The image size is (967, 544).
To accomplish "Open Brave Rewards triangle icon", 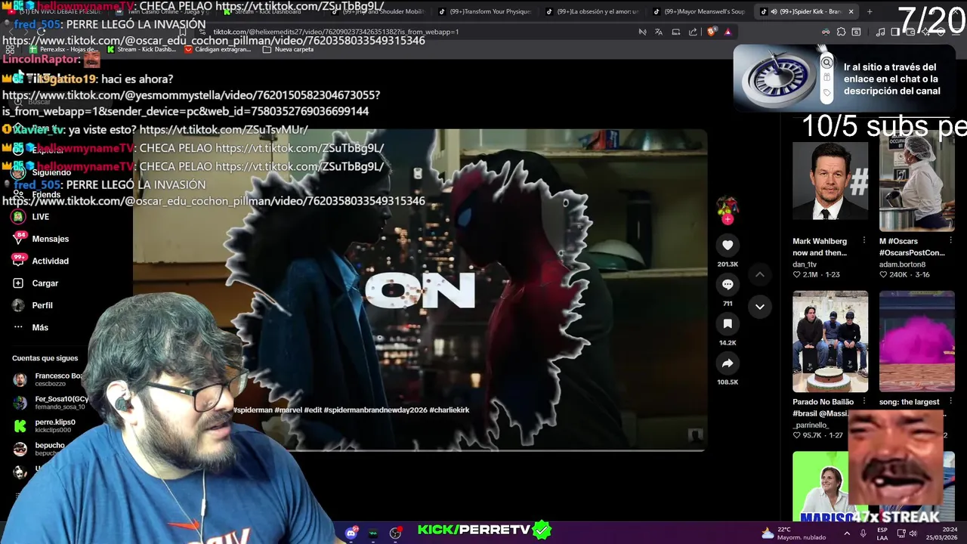I will coord(728,32).
